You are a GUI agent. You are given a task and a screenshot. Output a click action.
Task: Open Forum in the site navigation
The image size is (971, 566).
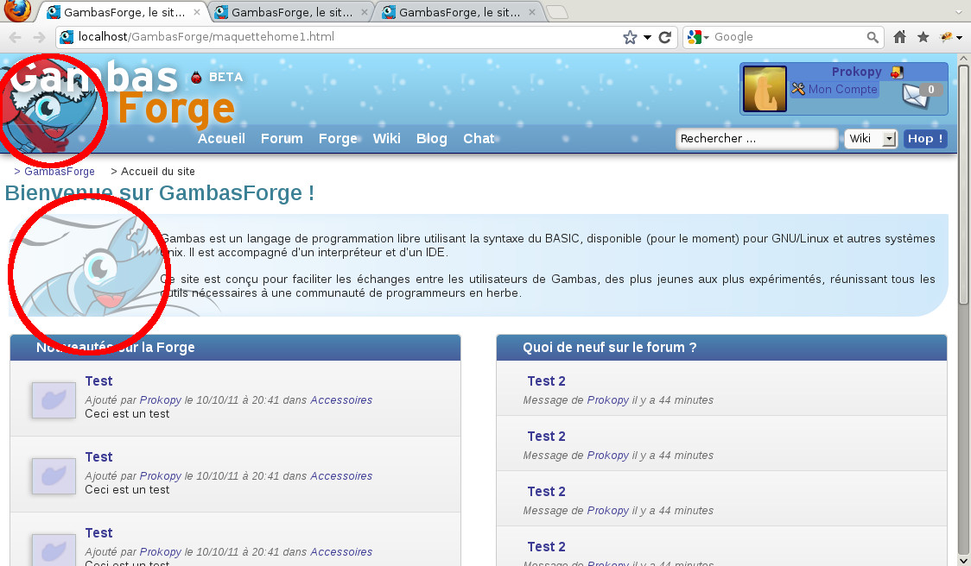tap(282, 139)
